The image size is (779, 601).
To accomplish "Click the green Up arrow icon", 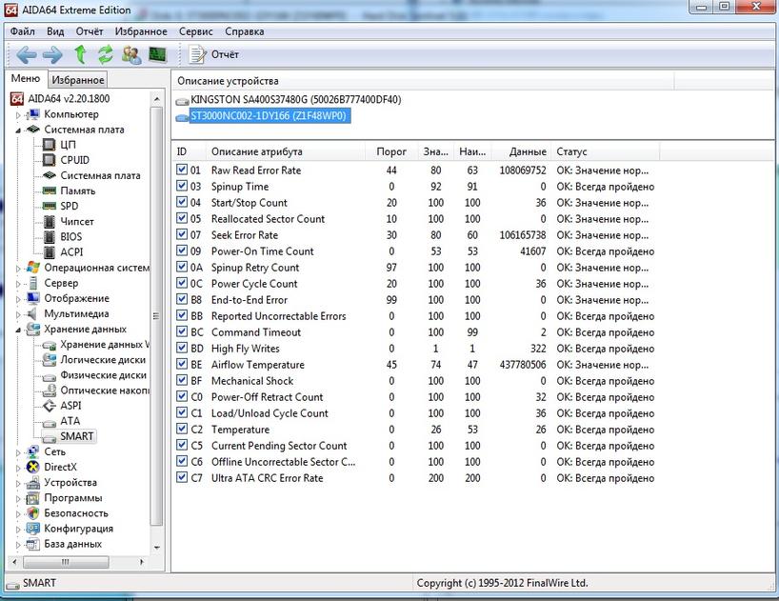I will click(x=80, y=54).
